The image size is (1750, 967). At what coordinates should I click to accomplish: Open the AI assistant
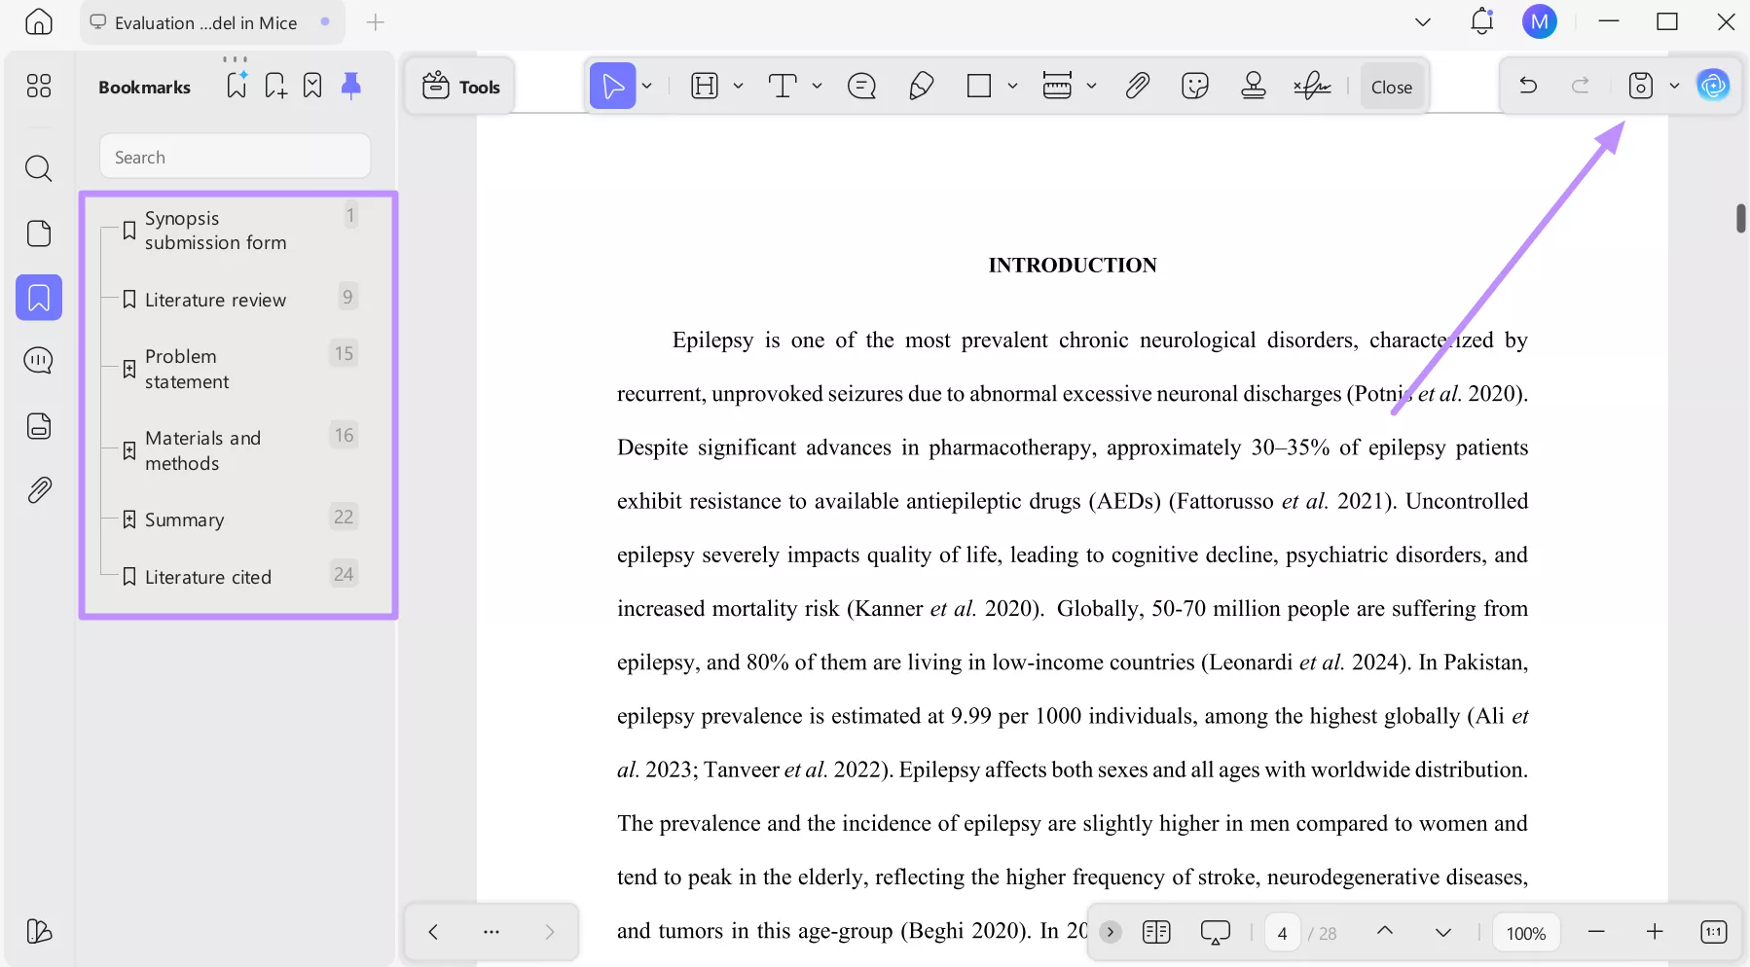[x=1714, y=86]
